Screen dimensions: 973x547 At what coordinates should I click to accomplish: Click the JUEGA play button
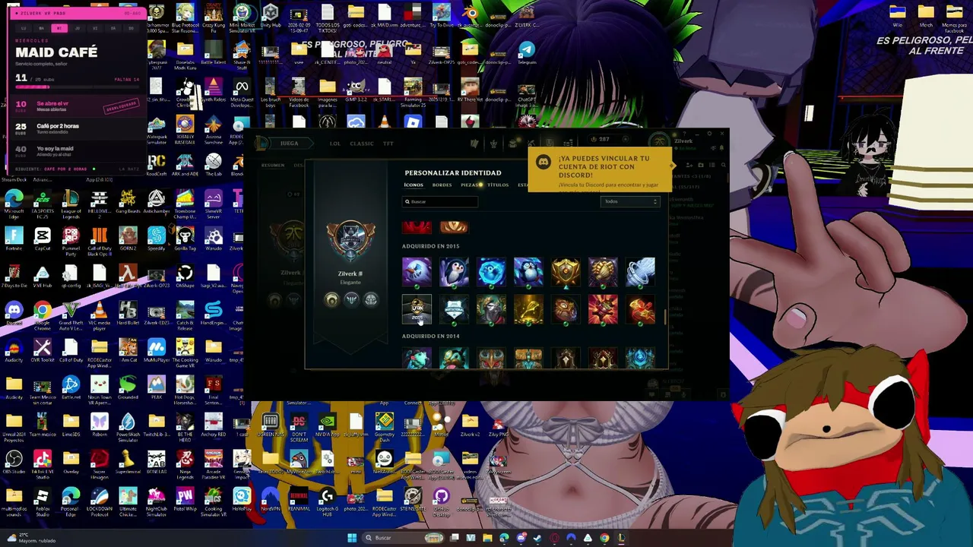[289, 144]
